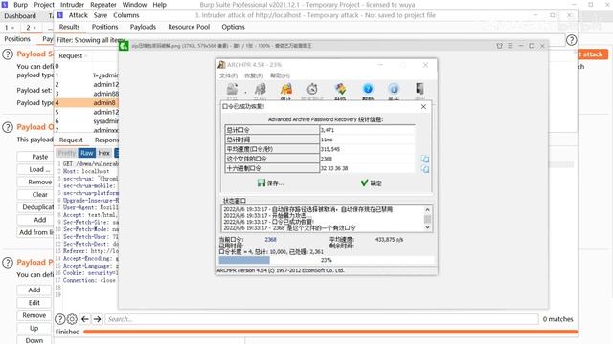The height and width of the screenshot is (344, 613).
Task: Click the green image viewer app icon
Action: click(x=124, y=46)
